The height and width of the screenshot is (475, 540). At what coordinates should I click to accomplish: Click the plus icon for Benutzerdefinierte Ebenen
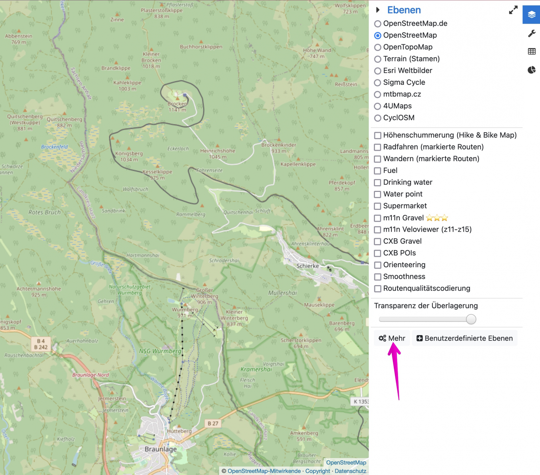pyautogui.click(x=420, y=338)
